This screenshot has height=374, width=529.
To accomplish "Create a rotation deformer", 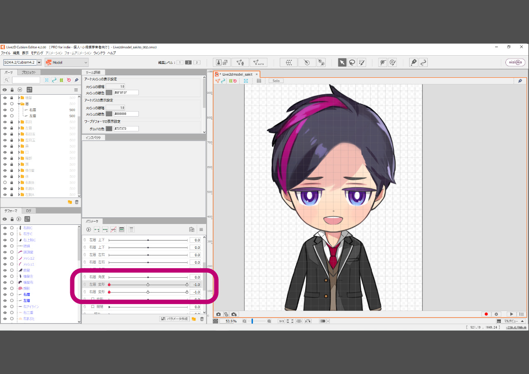I will 307,62.
